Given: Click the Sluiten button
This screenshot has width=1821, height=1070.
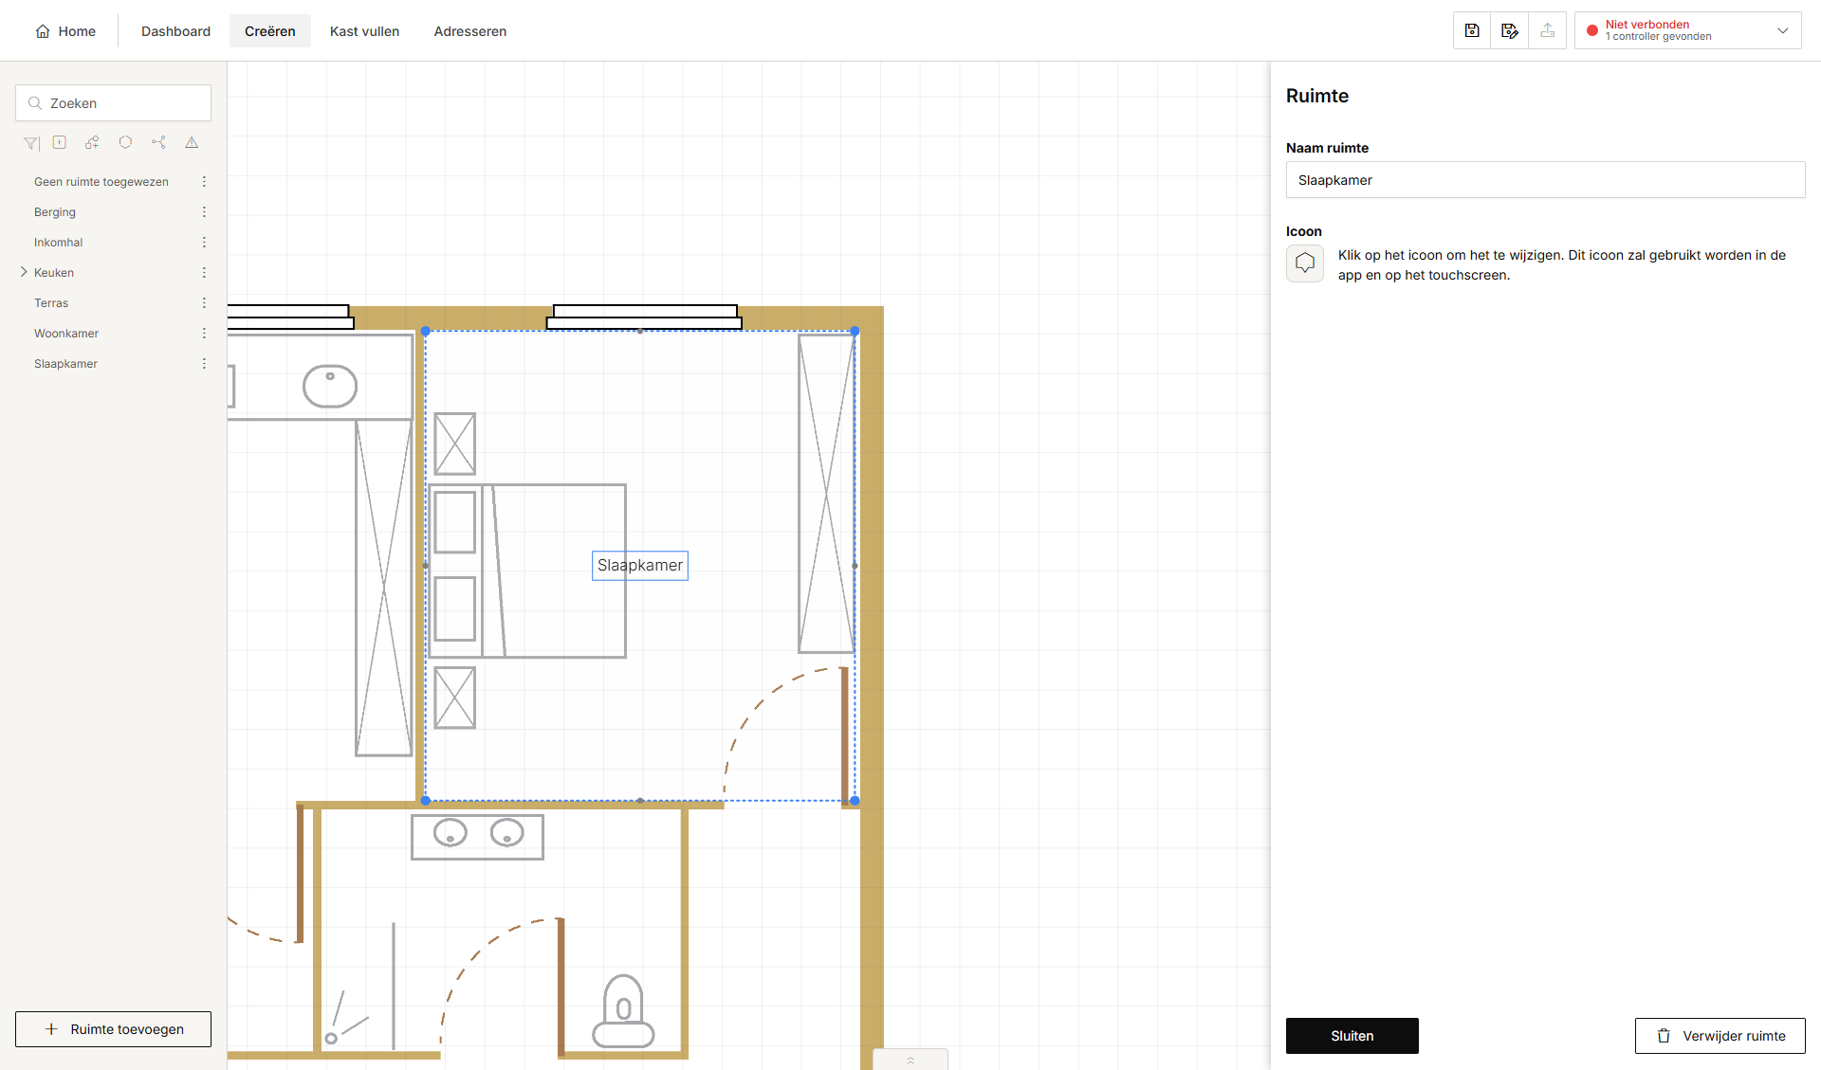Looking at the screenshot, I should tap(1352, 1036).
